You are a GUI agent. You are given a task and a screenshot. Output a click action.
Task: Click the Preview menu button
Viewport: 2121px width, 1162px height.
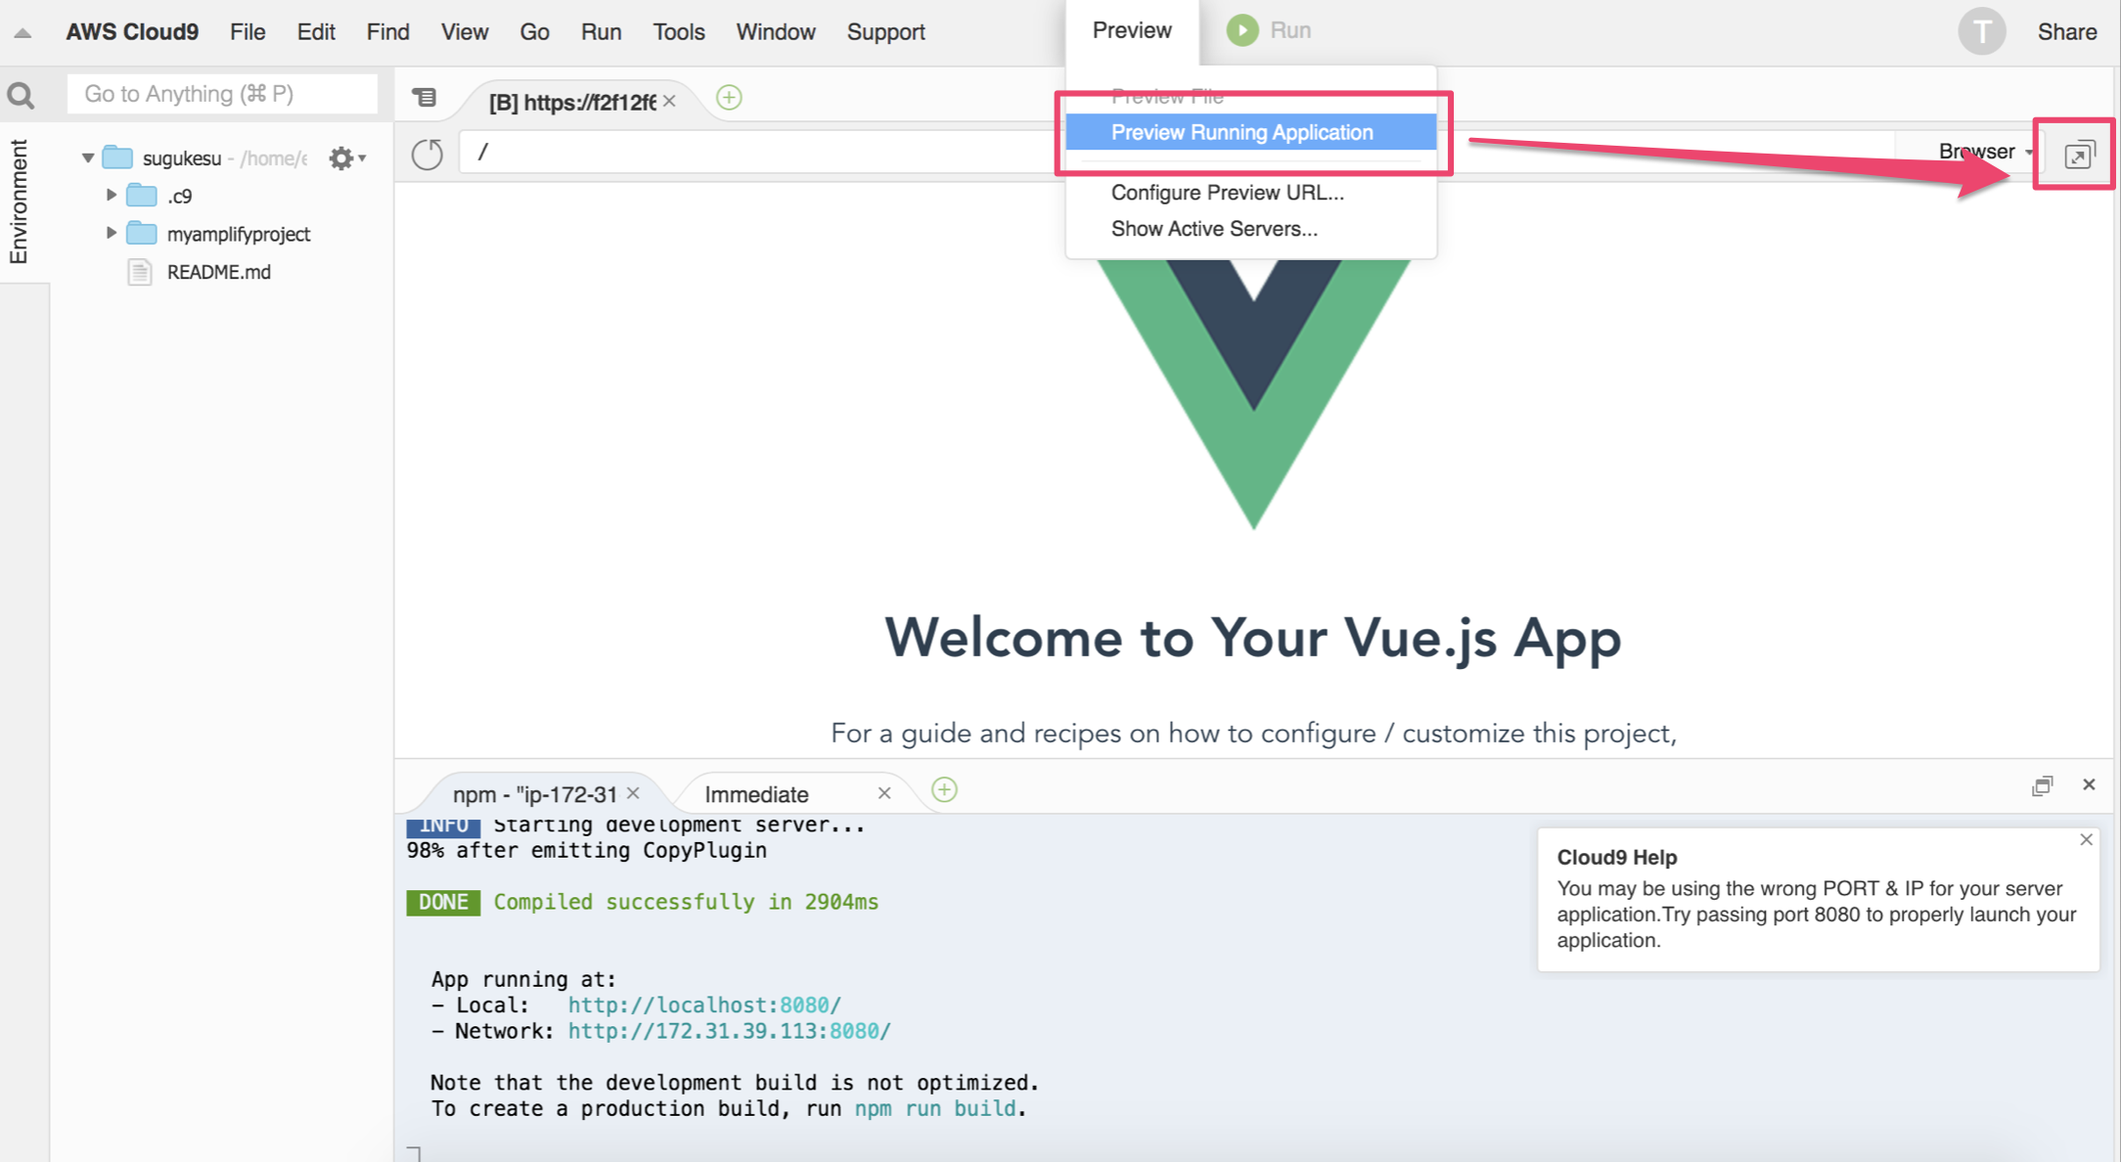1132,30
